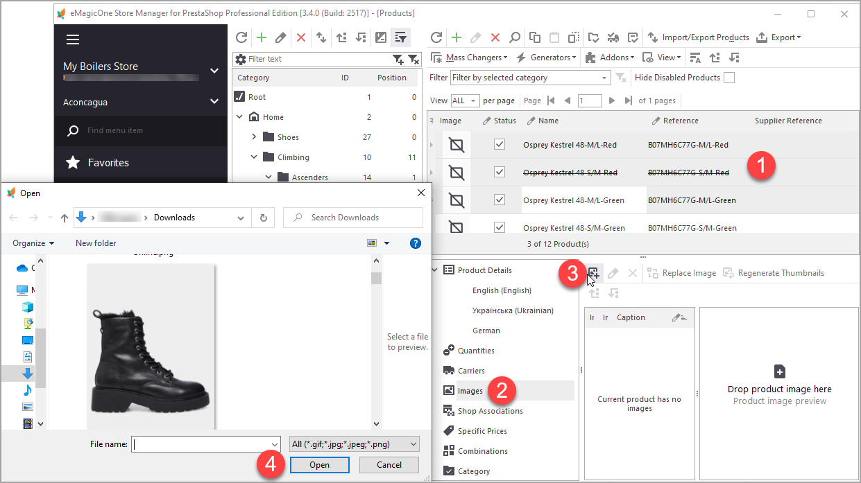861x483 pixels.
Task: Expand Aconcagua section chevron
Action: tap(214, 102)
